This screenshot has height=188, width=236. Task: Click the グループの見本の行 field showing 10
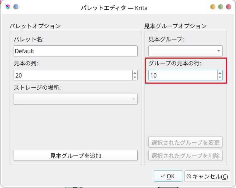pos(182,75)
